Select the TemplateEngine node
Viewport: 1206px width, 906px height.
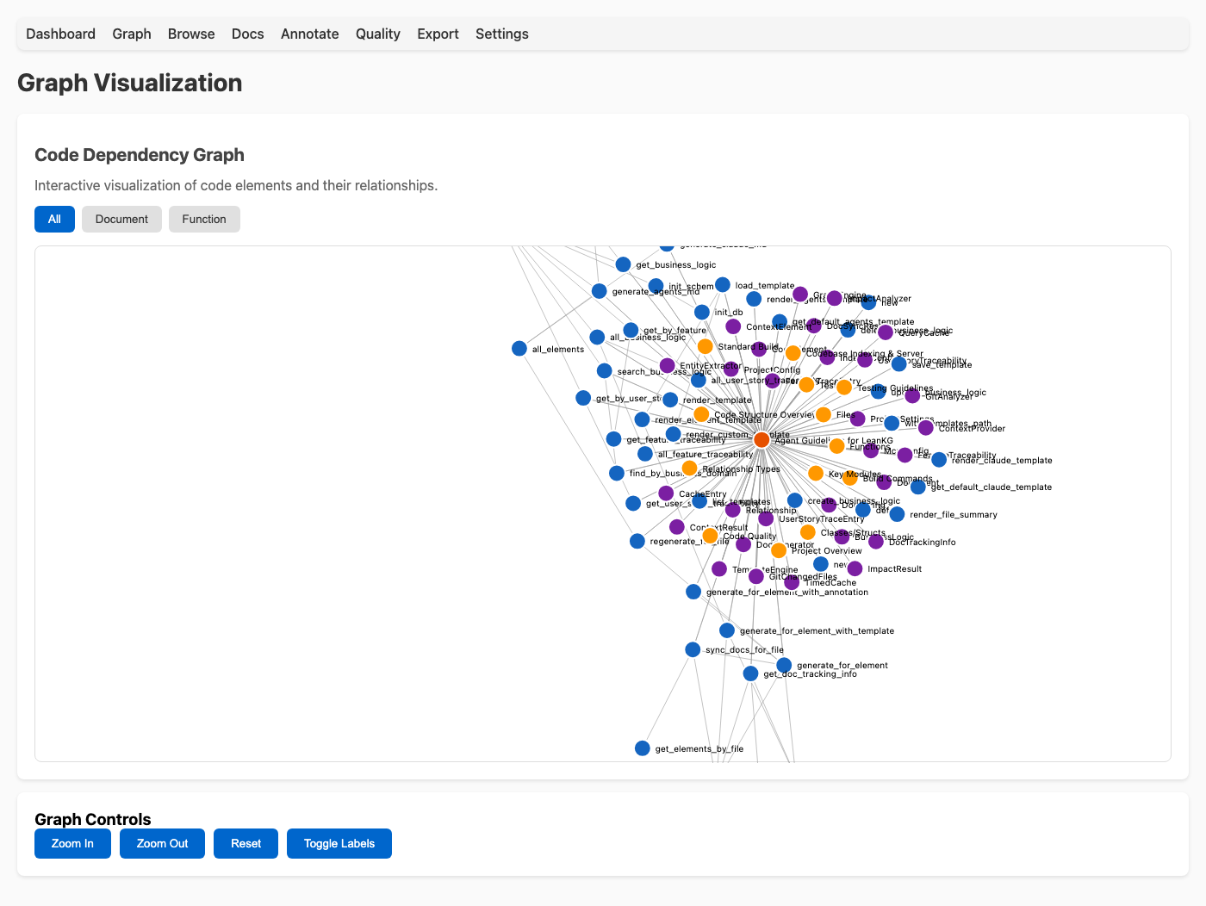pos(719,568)
